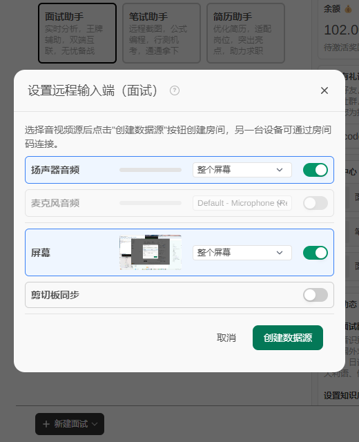Click the 102.0 balance amount
The image size is (359, 442).
click(x=341, y=30)
